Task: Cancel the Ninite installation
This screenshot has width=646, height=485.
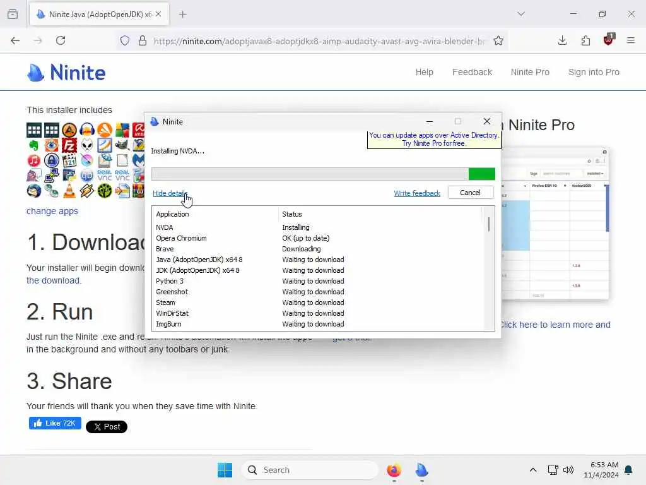Action: click(471, 193)
